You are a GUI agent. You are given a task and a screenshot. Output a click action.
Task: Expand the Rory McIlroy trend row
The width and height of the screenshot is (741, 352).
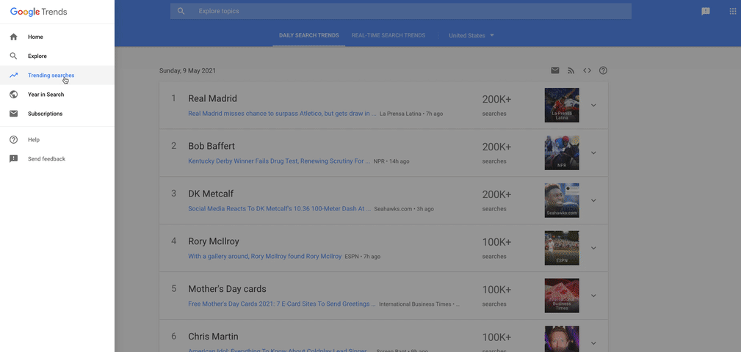click(x=593, y=248)
